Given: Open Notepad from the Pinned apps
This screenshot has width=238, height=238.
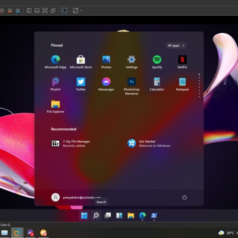Looking at the screenshot, I should click(182, 84).
